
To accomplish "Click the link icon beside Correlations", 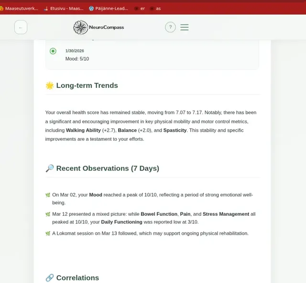I will [50, 278].
